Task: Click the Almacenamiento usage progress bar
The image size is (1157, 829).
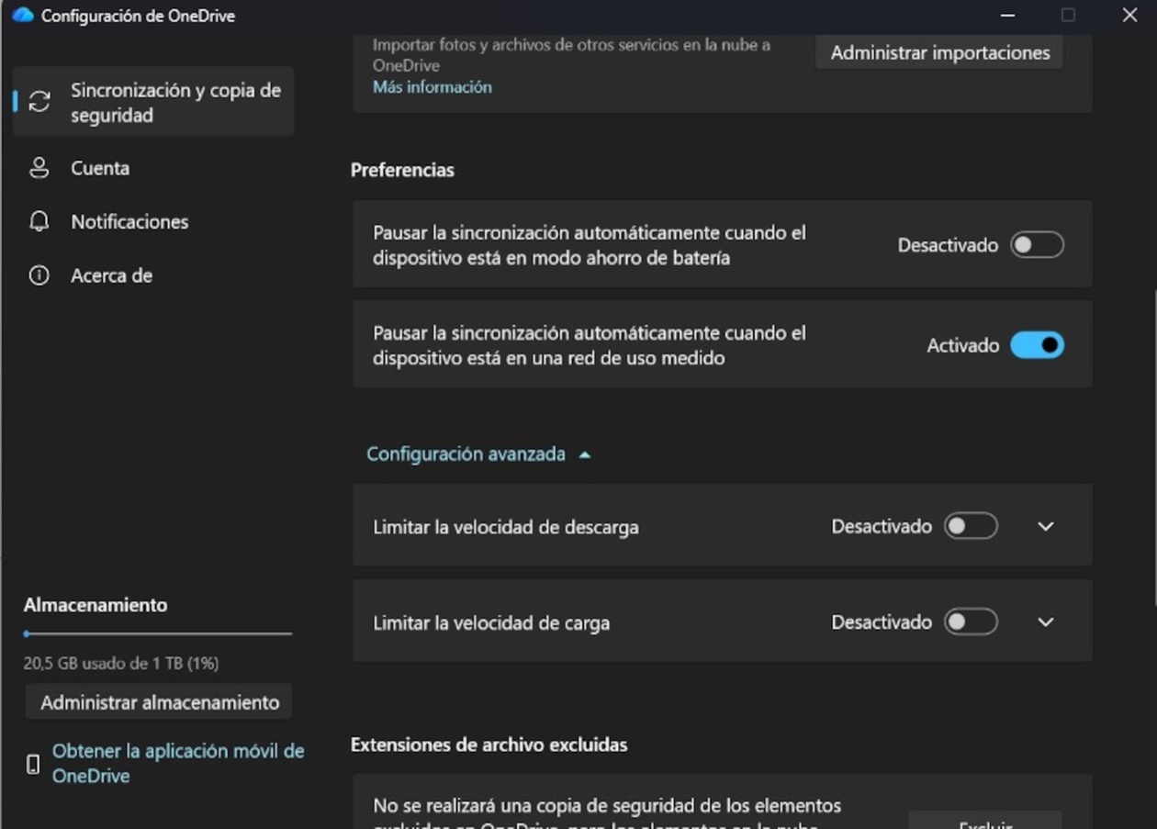Action: coord(157,633)
